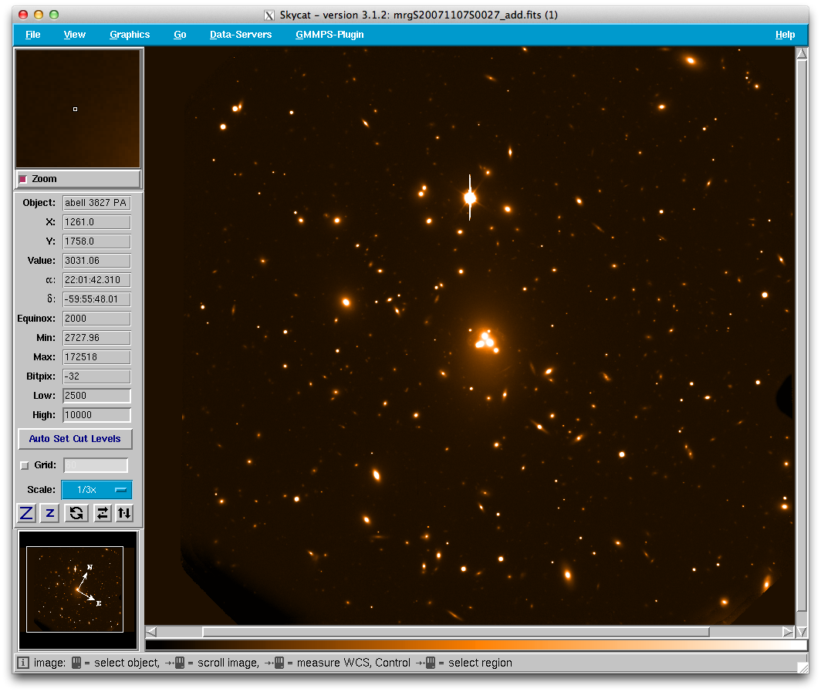Click the magnified zoom window preview
821x692 pixels.
[x=78, y=108]
